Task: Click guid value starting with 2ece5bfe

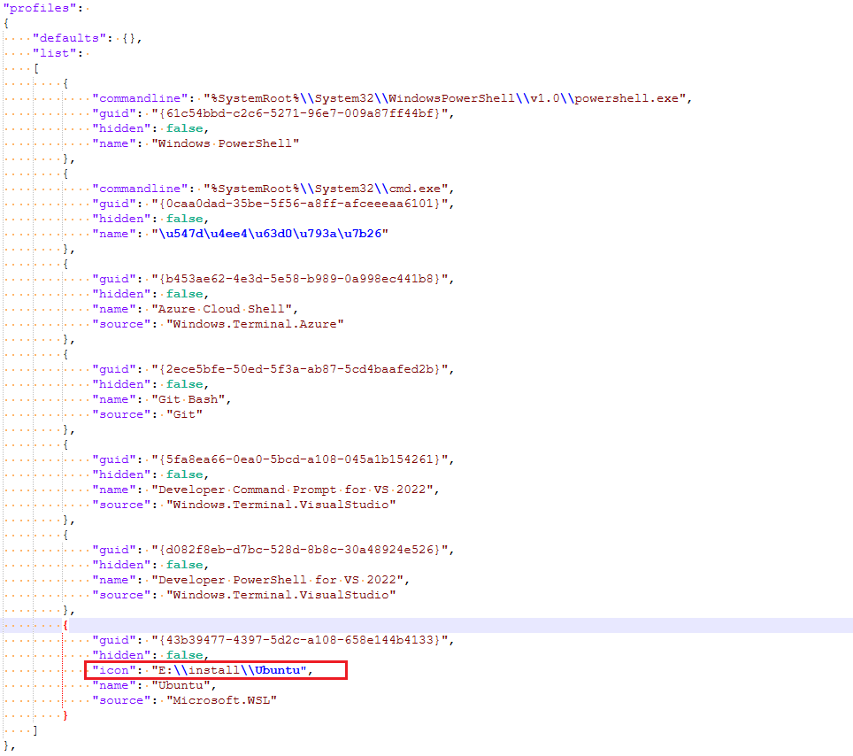Action: point(300,369)
